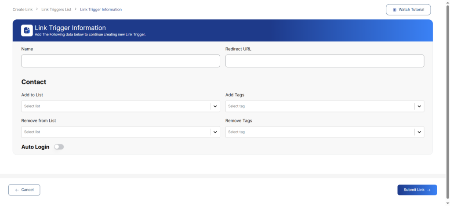Screen dimensions: 450x206
Task: Click the Add Tags chevron arrow
Action: click(x=419, y=106)
